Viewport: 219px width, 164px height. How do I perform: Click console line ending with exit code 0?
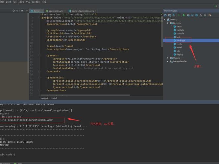(8, 154)
